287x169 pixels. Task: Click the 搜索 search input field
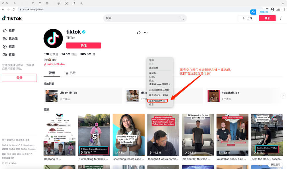[141, 18]
